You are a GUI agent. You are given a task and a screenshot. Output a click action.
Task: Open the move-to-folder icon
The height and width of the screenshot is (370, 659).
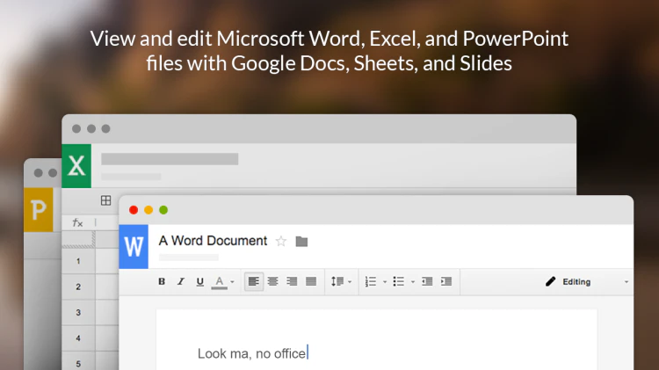[301, 242]
